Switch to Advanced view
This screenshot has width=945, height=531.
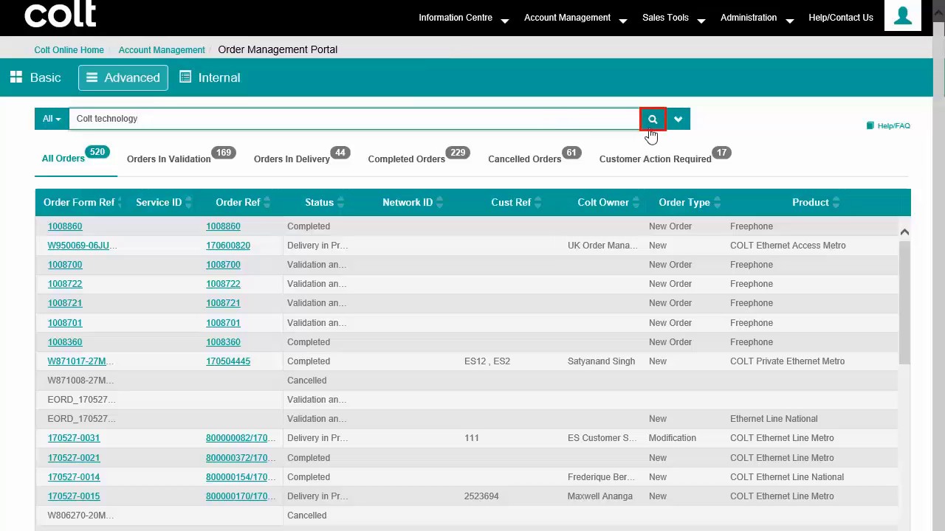point(123,77)
